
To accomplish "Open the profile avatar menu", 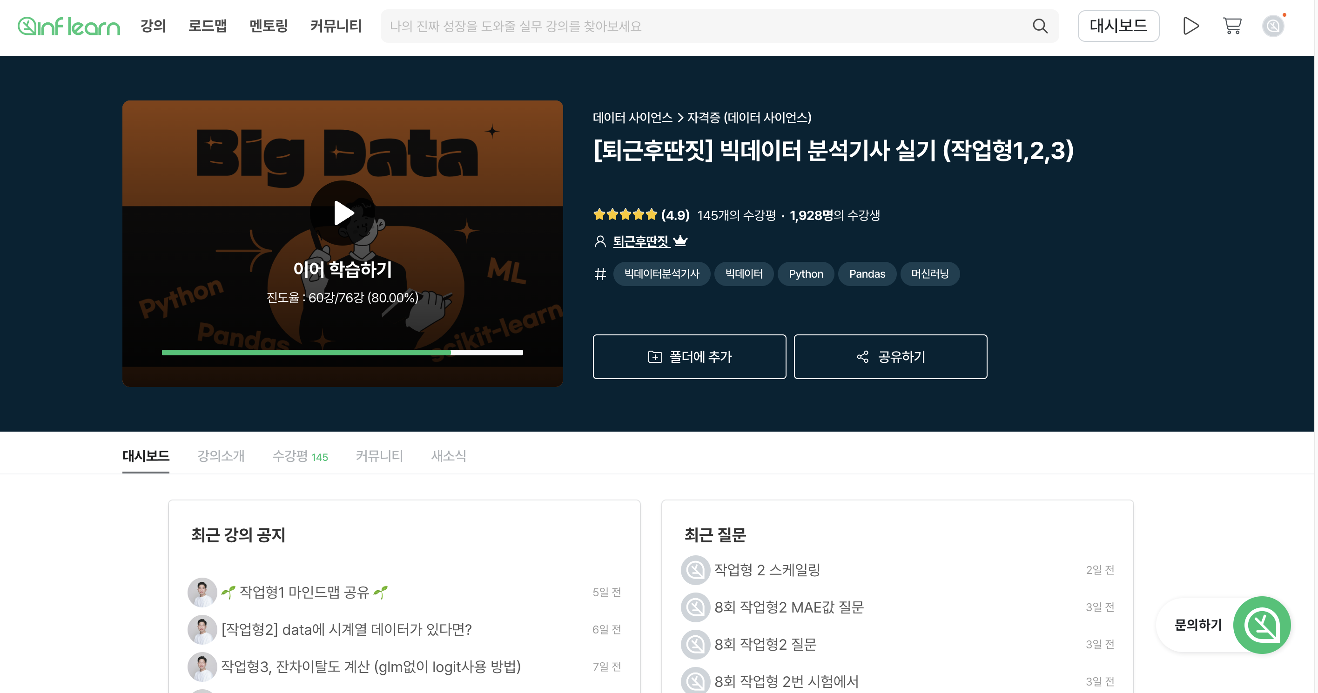I will coord(1272,26).
